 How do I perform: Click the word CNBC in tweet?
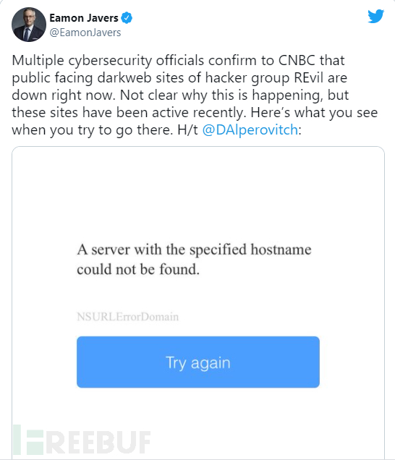coord(297,61)
